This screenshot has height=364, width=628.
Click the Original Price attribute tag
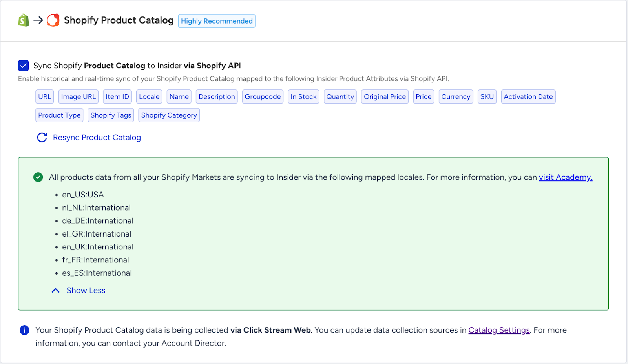pyautogui.click(x=385, y=97)
